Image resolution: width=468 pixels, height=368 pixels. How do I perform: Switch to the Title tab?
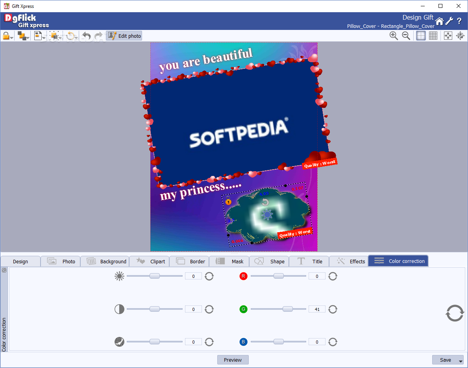coord(309,261)
